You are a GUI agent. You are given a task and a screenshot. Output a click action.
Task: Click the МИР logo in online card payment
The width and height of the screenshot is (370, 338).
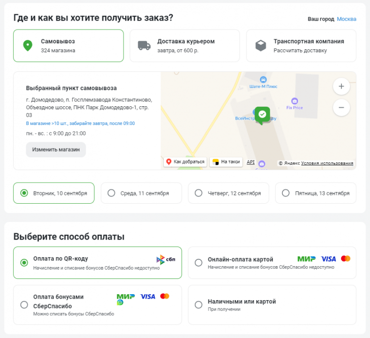point(307,259)
